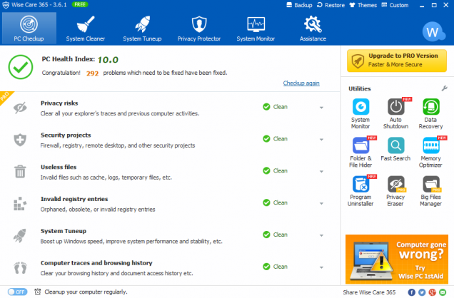The height and width of the screenshot is (298, 454).
Task: Expand Invalid registry entries details arrow
Action: (321, 203)
